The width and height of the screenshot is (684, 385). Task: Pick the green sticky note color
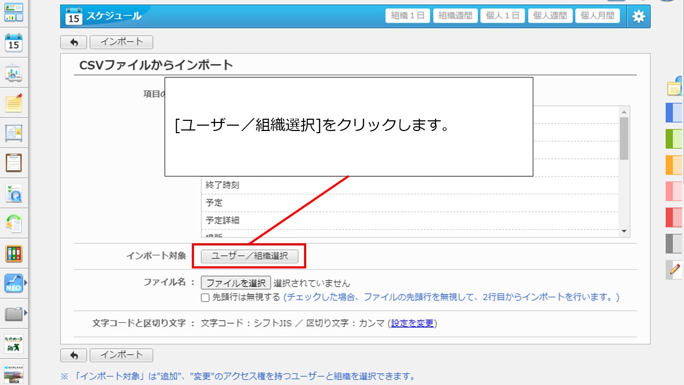point(674,138)
